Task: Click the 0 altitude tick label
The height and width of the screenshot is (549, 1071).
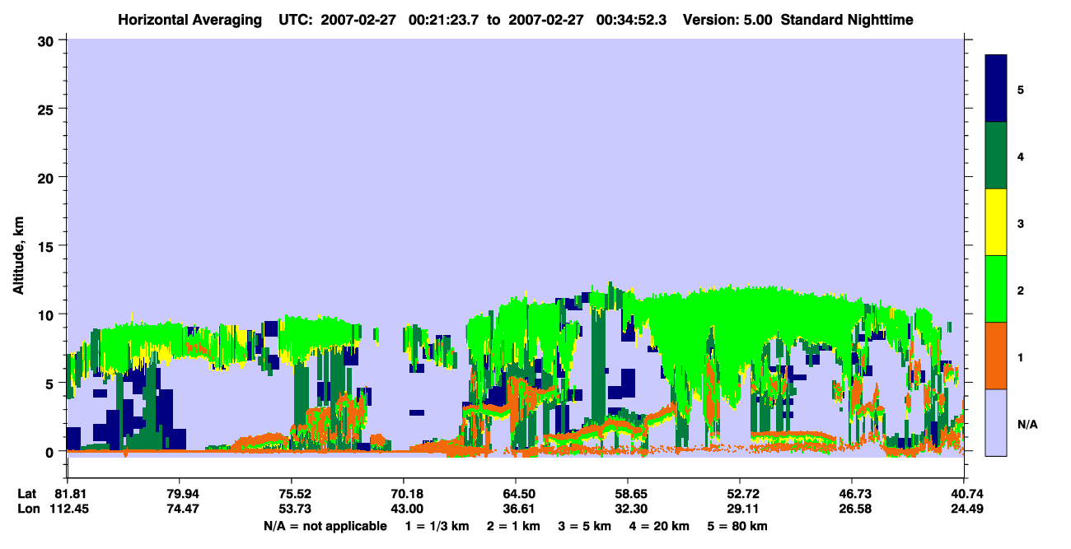Action: pyautogui.click(x=52, y=451)
